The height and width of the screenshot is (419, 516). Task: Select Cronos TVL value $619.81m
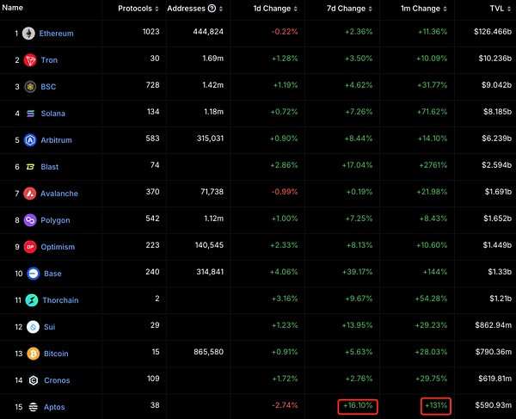pyautogui.click(x=495, y=379)
